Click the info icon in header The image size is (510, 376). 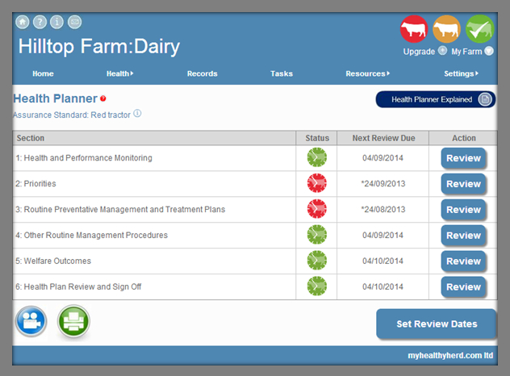point(57,22)
